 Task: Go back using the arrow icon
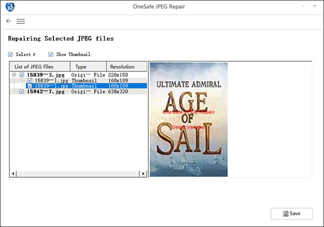pyautogui.click(x=9, y=21)
